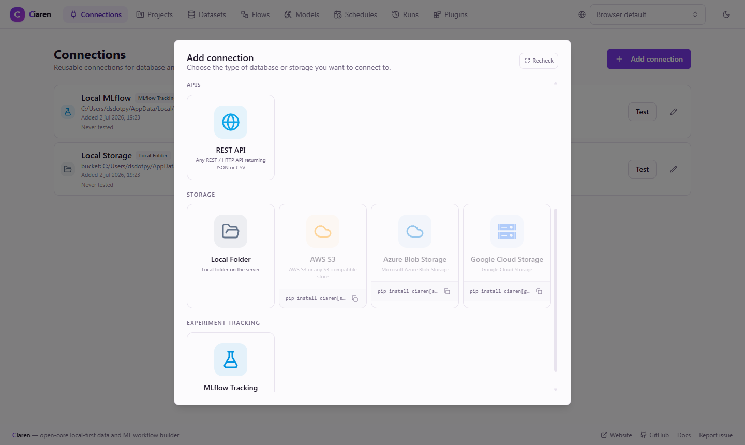Open the Schedules nav tab
Screen dimensions: 745x445
(x=355, y=14)
